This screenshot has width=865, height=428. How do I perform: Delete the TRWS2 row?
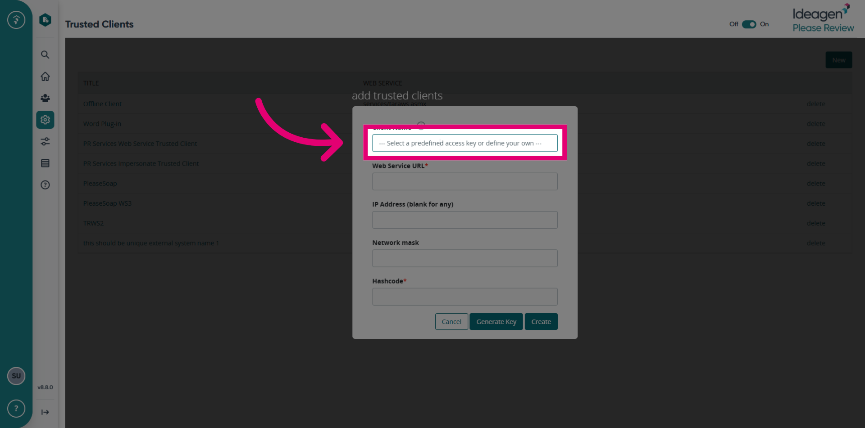[816, 223]
